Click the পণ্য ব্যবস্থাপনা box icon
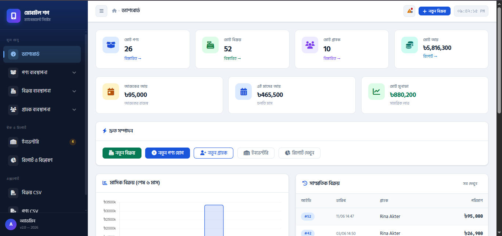 tap(13, 72)
